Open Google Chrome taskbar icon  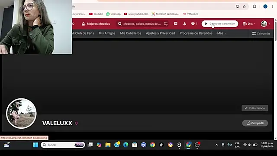[x=152, y=145]
